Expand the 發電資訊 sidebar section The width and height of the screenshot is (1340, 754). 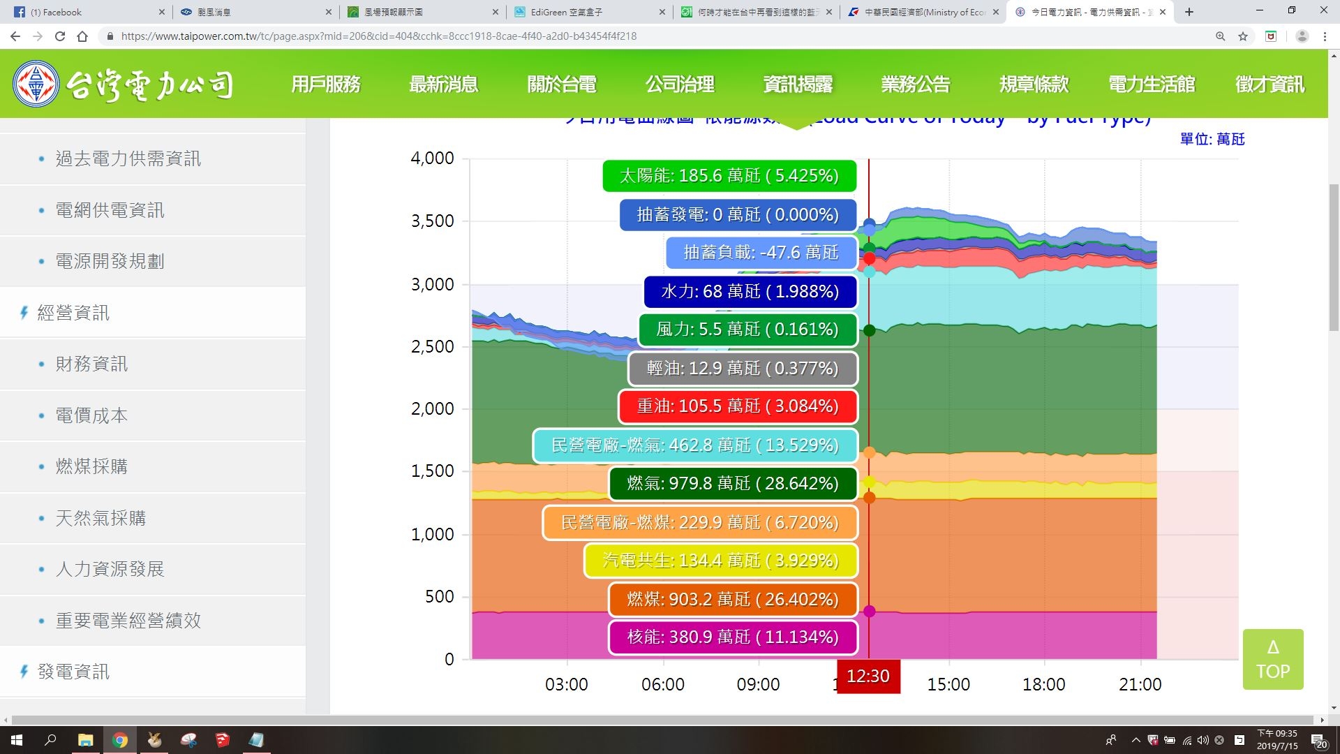pyautogui.click(x=153, y=672)
